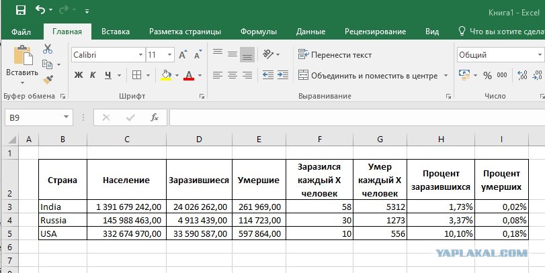Click Enter checkmark icon in formula bar
545x273 pixels.
130,118
